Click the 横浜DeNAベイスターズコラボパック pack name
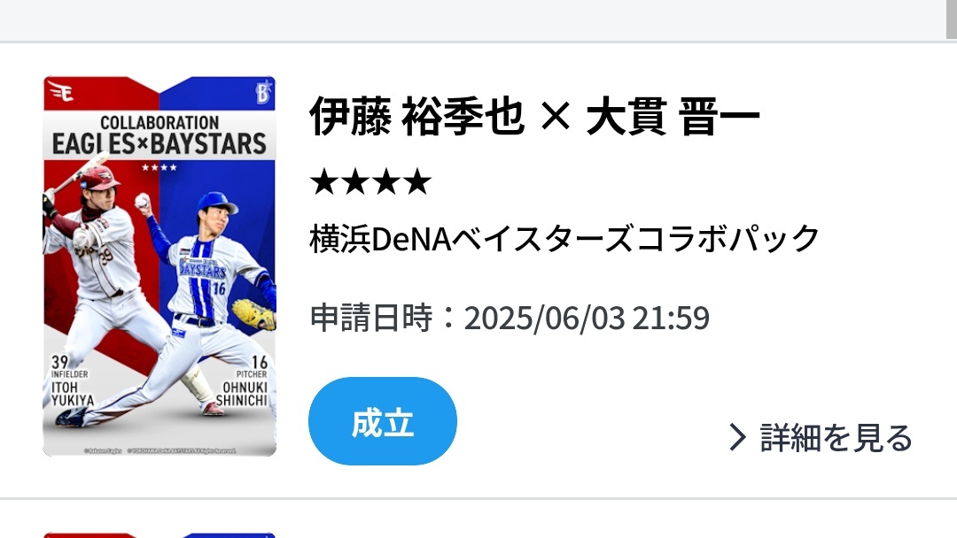This screenshot has height=538, width=957. click(564, 238)
